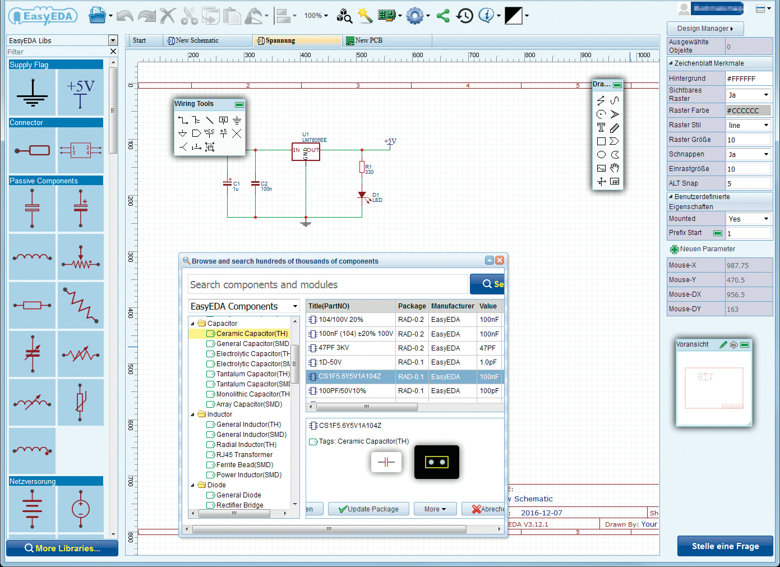Open the Sichtbares Raster dropdown

coord(749,95)
